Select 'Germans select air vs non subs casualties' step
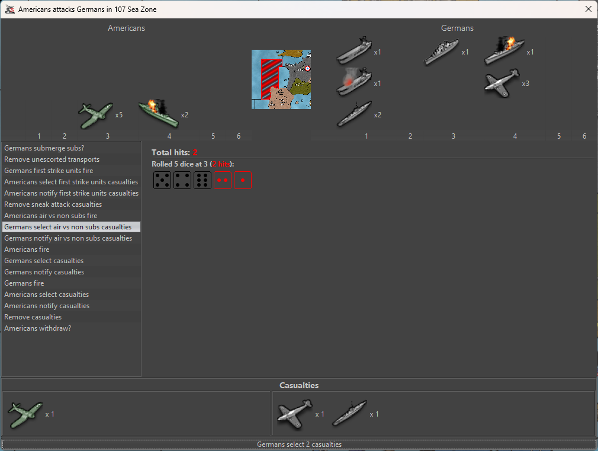Image resolution: width=598 pixels, height=451 pixels. pos(68,227)
